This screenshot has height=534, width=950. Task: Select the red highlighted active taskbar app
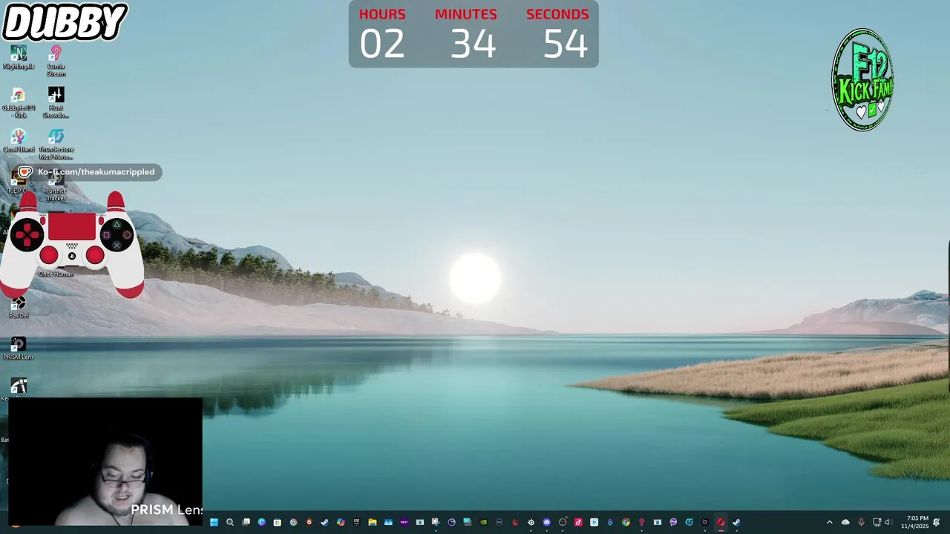click(721, 522)
